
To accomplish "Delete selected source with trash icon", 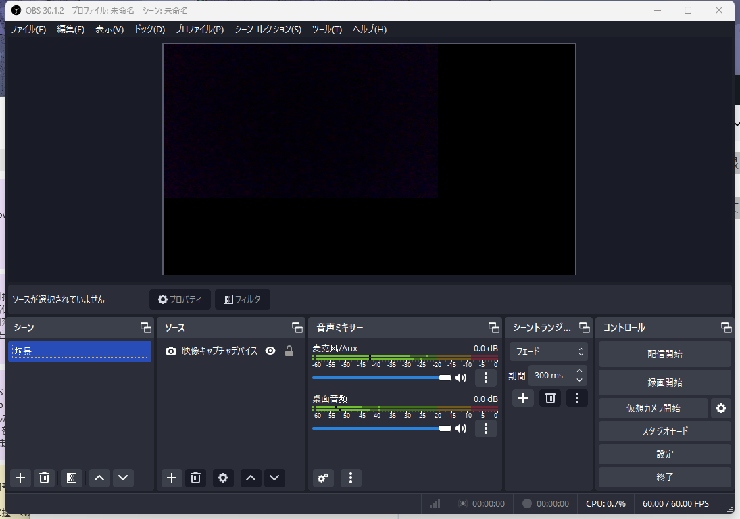I will click(x=195, y=478).
